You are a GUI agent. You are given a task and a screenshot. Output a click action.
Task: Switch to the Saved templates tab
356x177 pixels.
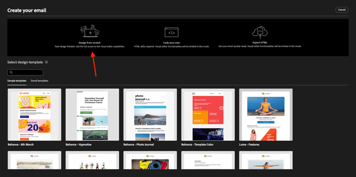pyautogui.click(x=39, y=81)
